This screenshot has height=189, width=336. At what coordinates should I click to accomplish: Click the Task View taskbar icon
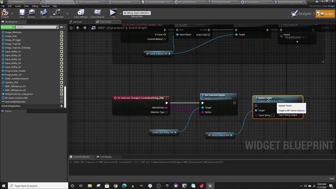[x=81, y=186]
